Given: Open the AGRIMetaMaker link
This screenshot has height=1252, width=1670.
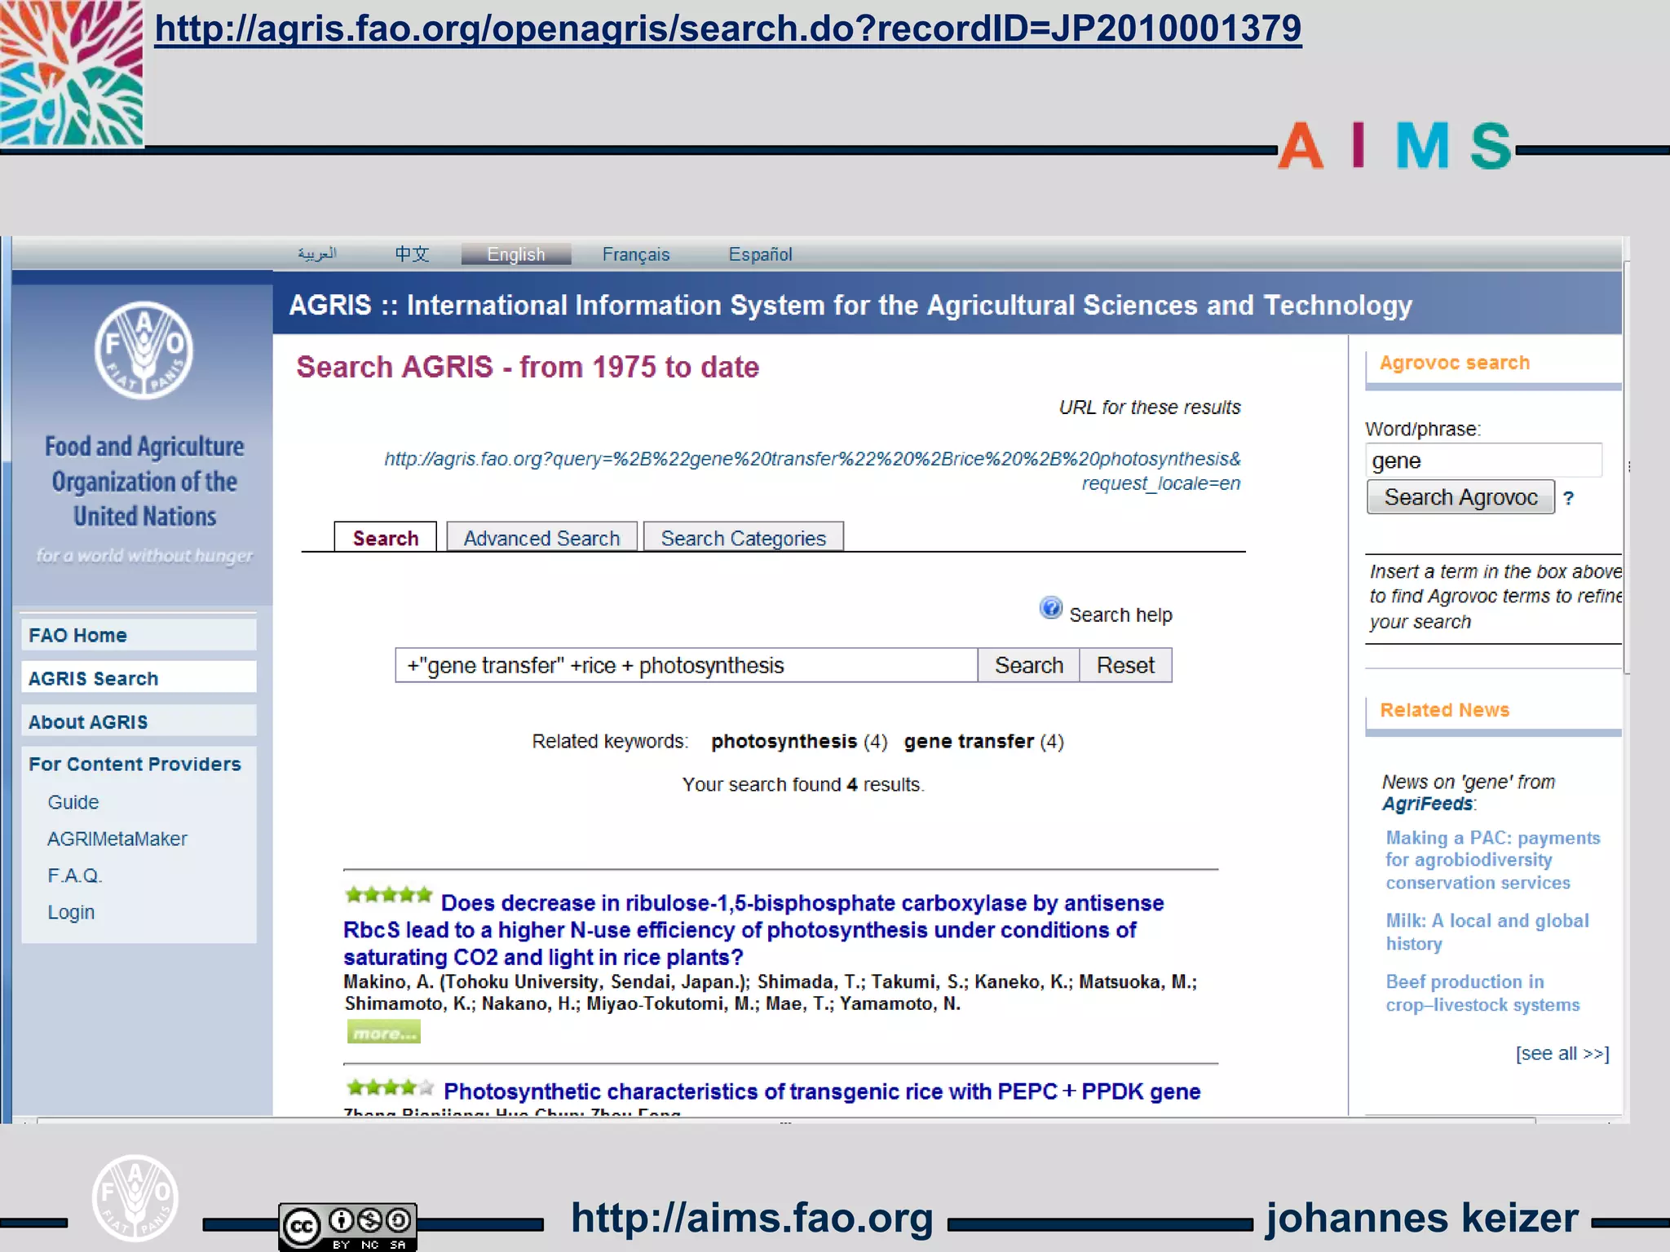Looking at the screenshot, I should pos(117,839).
